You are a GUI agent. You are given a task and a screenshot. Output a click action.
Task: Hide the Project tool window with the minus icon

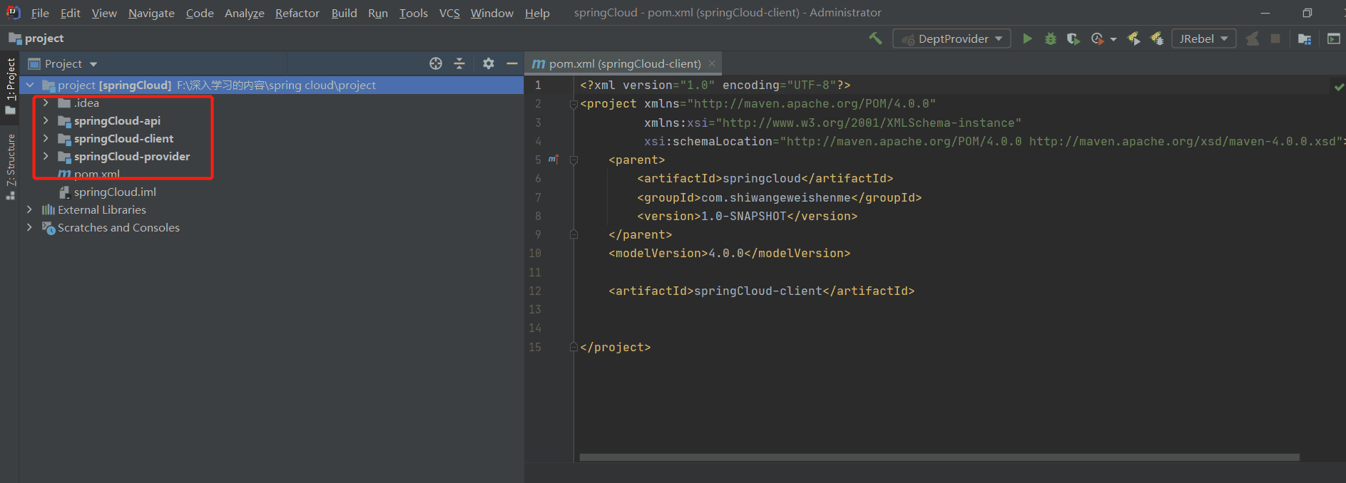click(x=511, y=63)
